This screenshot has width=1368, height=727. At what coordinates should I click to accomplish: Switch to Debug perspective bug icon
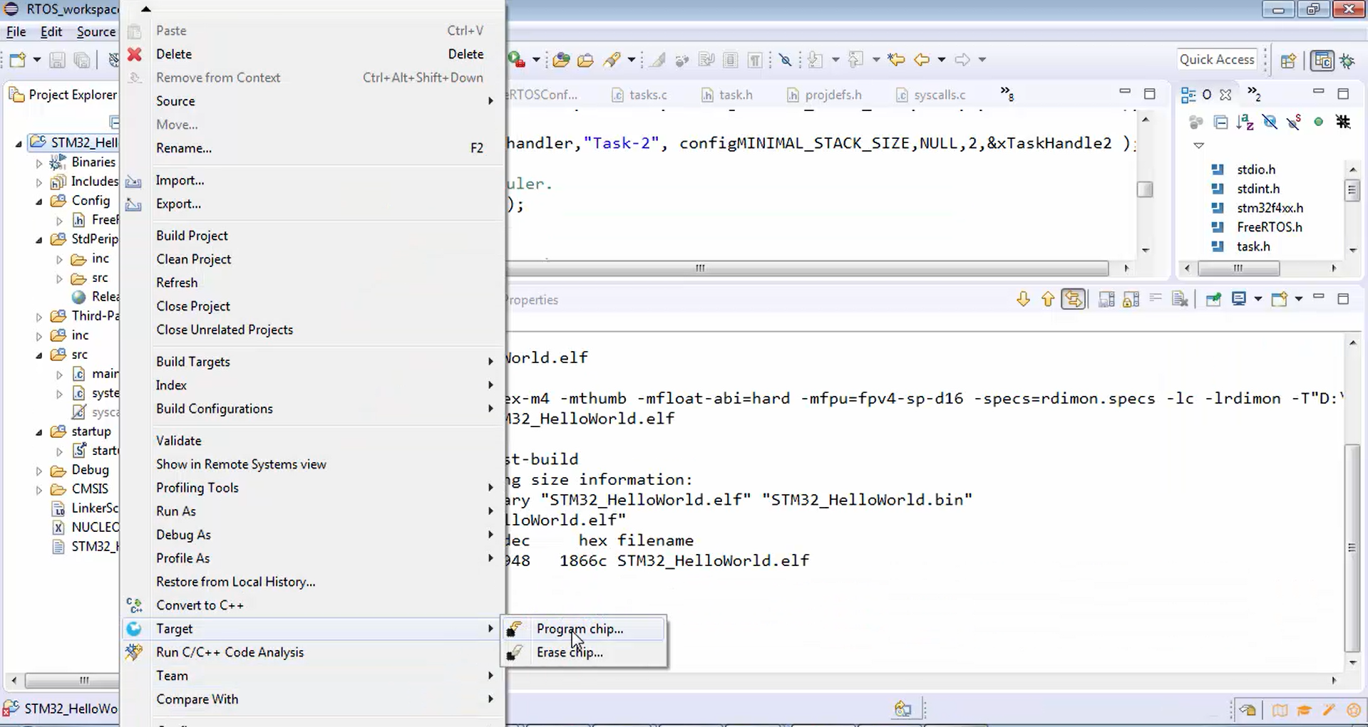1347,61
